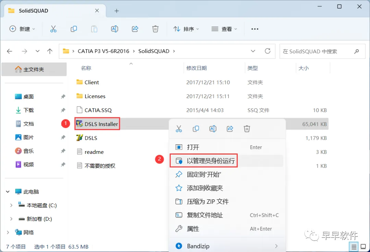Choose 添加到收藏夹 in the context menu
Viewport: 370px width, 252px height.
coord(227,188)
